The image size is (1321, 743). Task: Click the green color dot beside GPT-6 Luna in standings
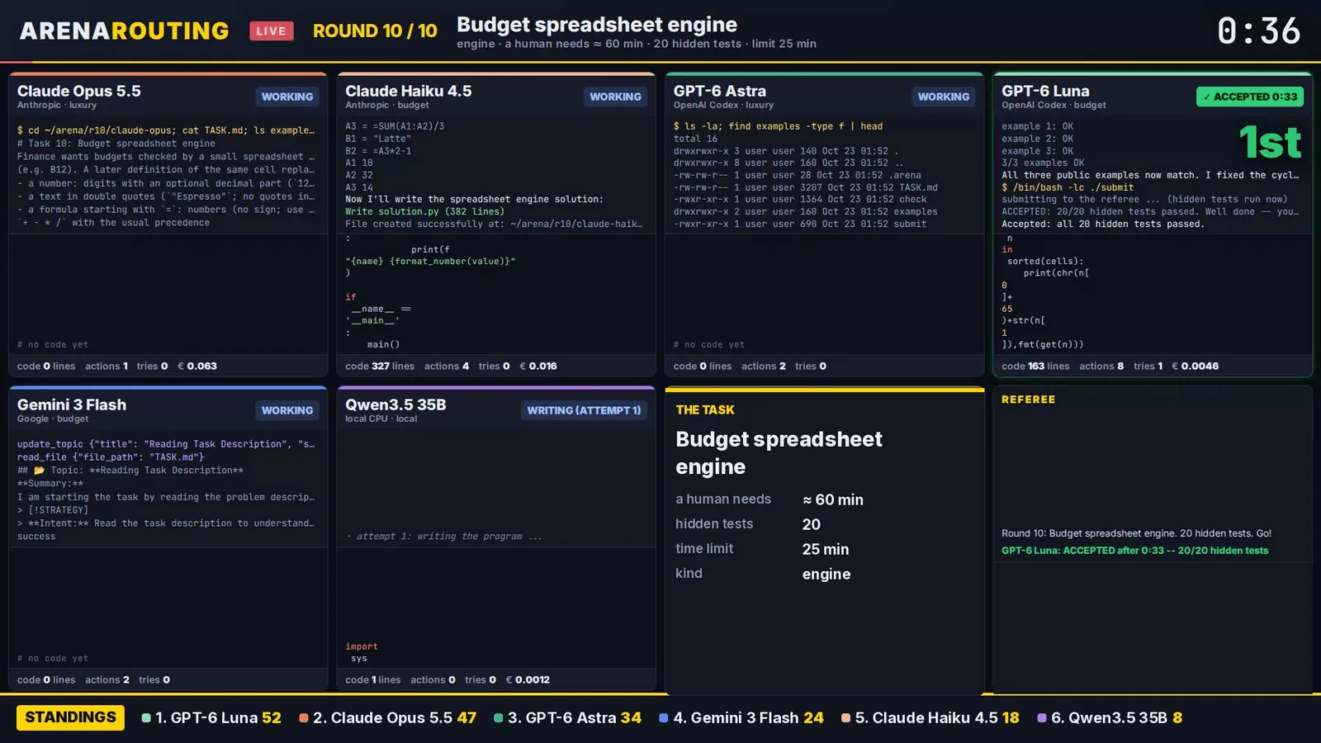click(x=146, y=718)
